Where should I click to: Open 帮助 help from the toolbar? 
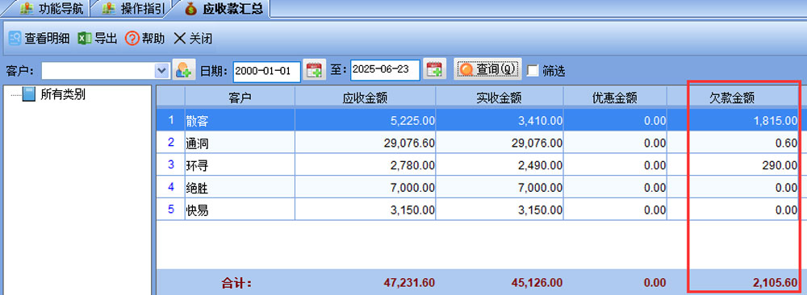click(132, 39)
